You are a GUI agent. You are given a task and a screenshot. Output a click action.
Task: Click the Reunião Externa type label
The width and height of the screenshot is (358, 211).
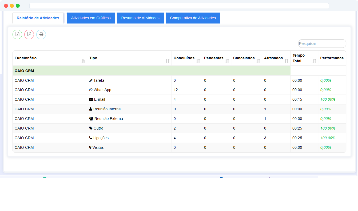tap(109, 119)
